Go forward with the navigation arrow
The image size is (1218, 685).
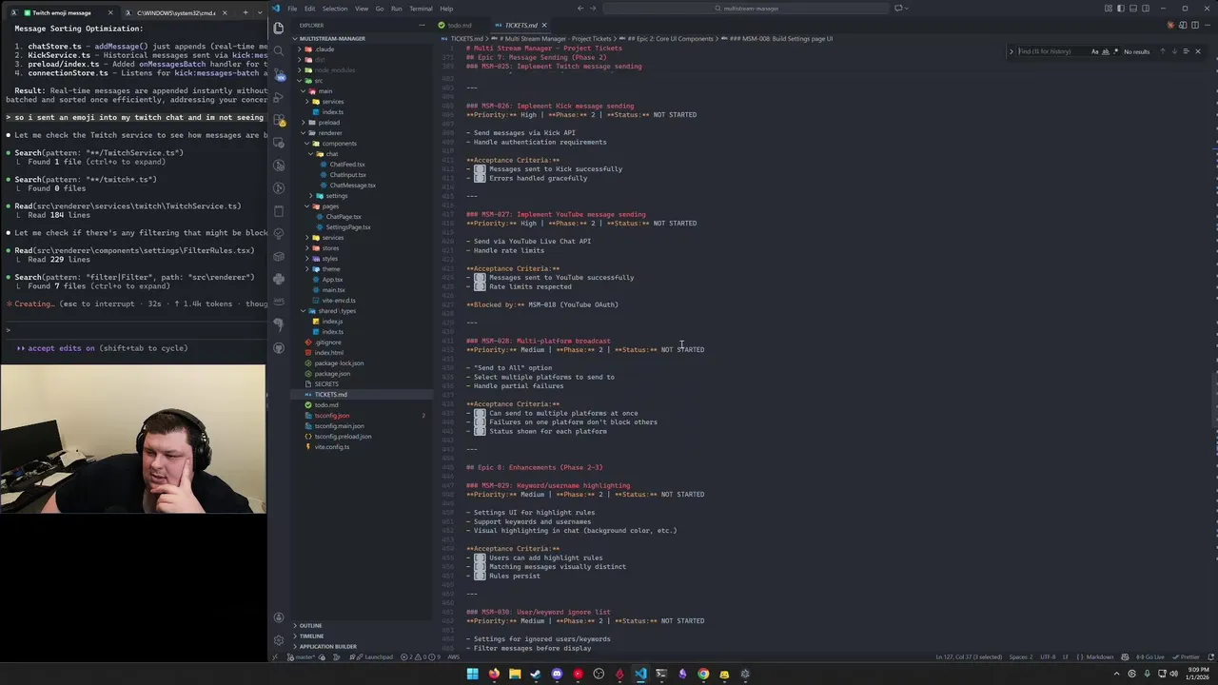594,9
